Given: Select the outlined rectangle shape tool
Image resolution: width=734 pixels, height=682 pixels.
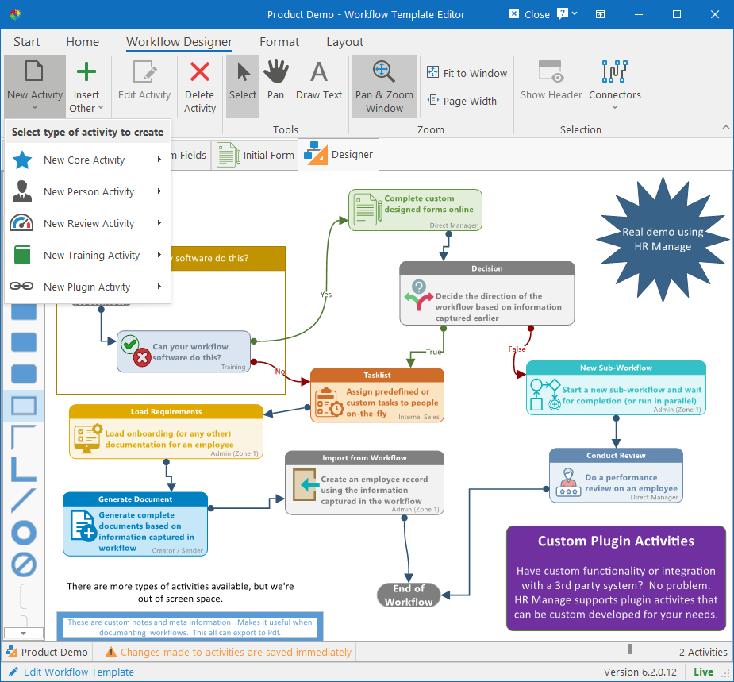Looking at the screenshot, I should coord(23,406).
